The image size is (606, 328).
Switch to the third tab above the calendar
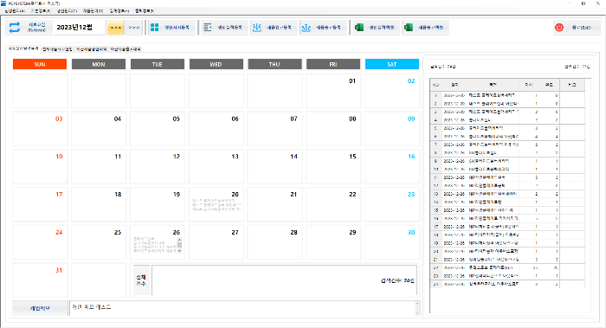coord(91,49)
